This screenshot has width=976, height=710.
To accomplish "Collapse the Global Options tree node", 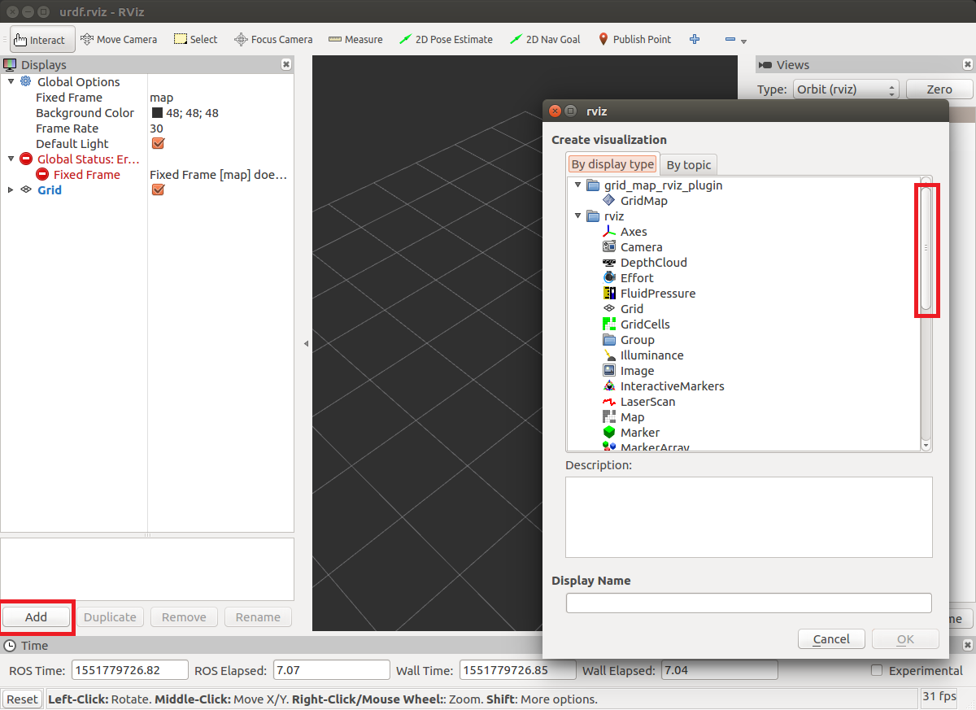I will coord(11,82).
